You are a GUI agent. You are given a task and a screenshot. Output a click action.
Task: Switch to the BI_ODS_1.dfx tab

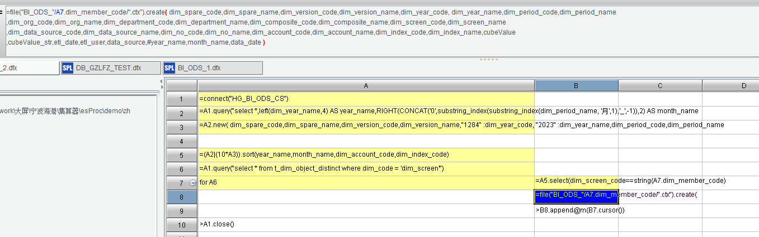click(212, 68)
